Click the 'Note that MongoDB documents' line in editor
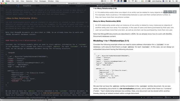 click(x=44, y=33)
